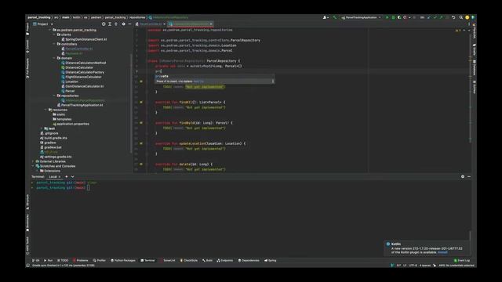
Task: Click Collapse All icon in Project panel
Action: (x=116, y=24)
